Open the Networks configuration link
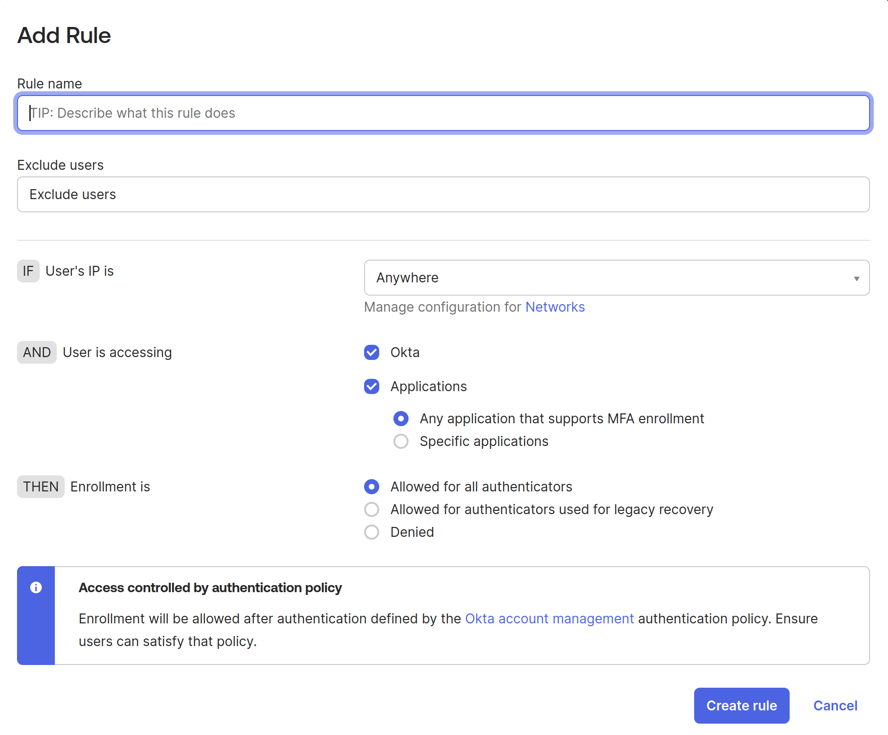 tap(555, 307)
